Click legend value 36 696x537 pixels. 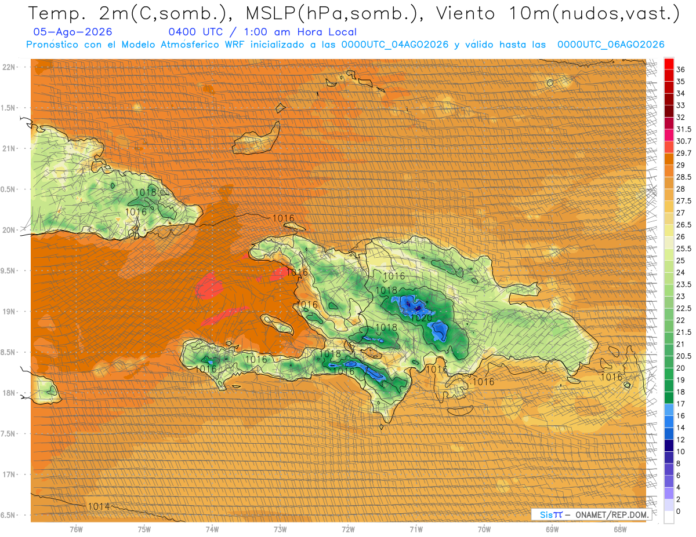(680, 70)
